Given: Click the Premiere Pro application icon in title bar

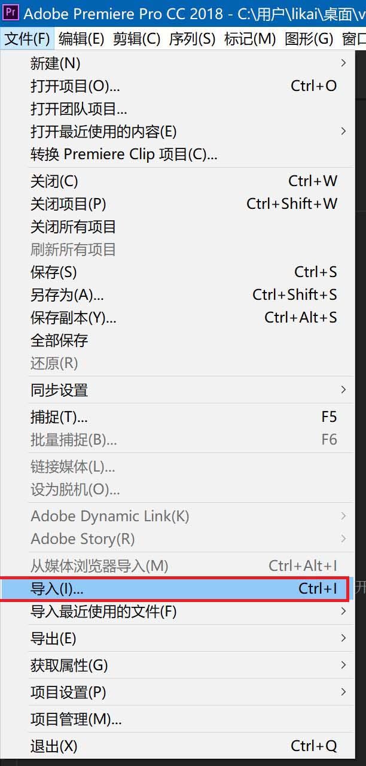Looking at the screenshot, I should [11, 13].
